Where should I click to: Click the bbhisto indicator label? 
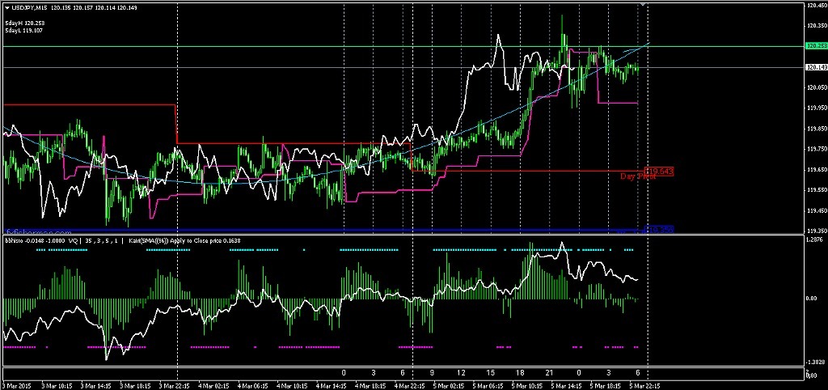(x=15, y=240)
